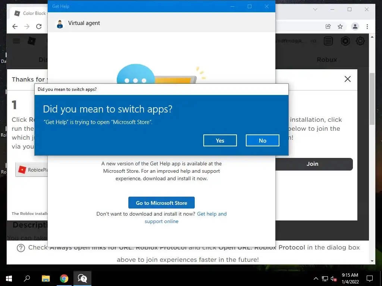The height and width of the screenshot is (286, 382).
Task: Maximize the Get Help window
Action: click(250, 6)
